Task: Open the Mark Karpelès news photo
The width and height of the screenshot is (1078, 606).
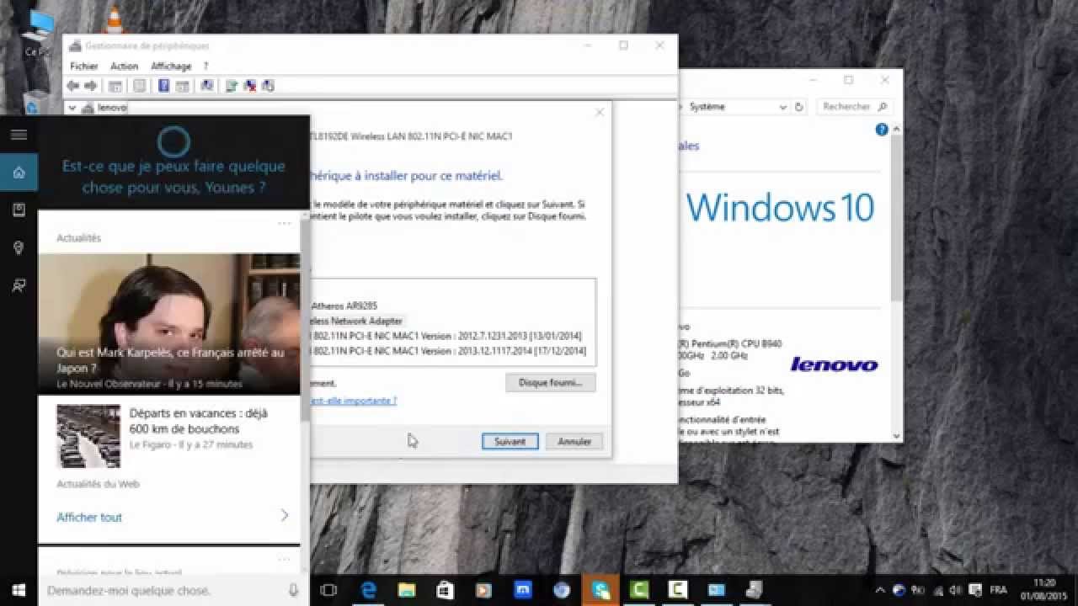Action: [169, 324]
